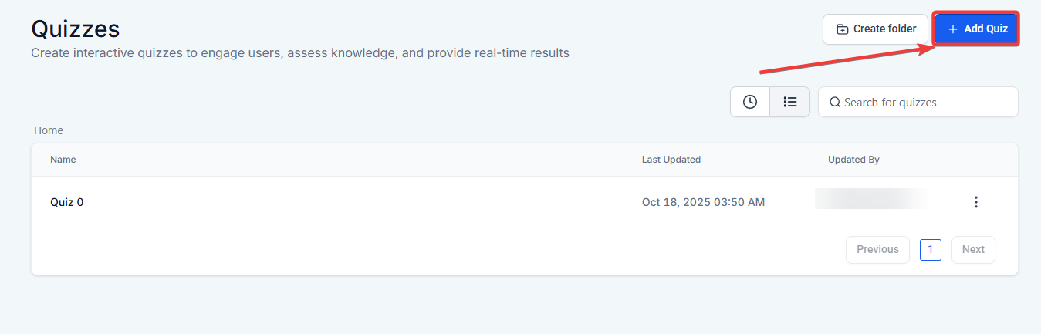Open three-dot options menu for Quiz 0

click(x=975, y=202)
